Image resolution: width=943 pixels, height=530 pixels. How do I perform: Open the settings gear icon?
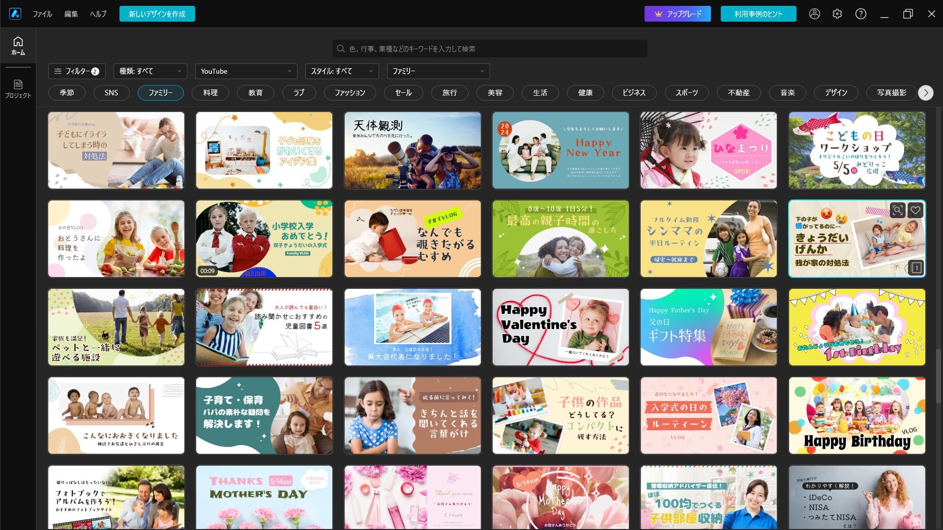point(836,14)
